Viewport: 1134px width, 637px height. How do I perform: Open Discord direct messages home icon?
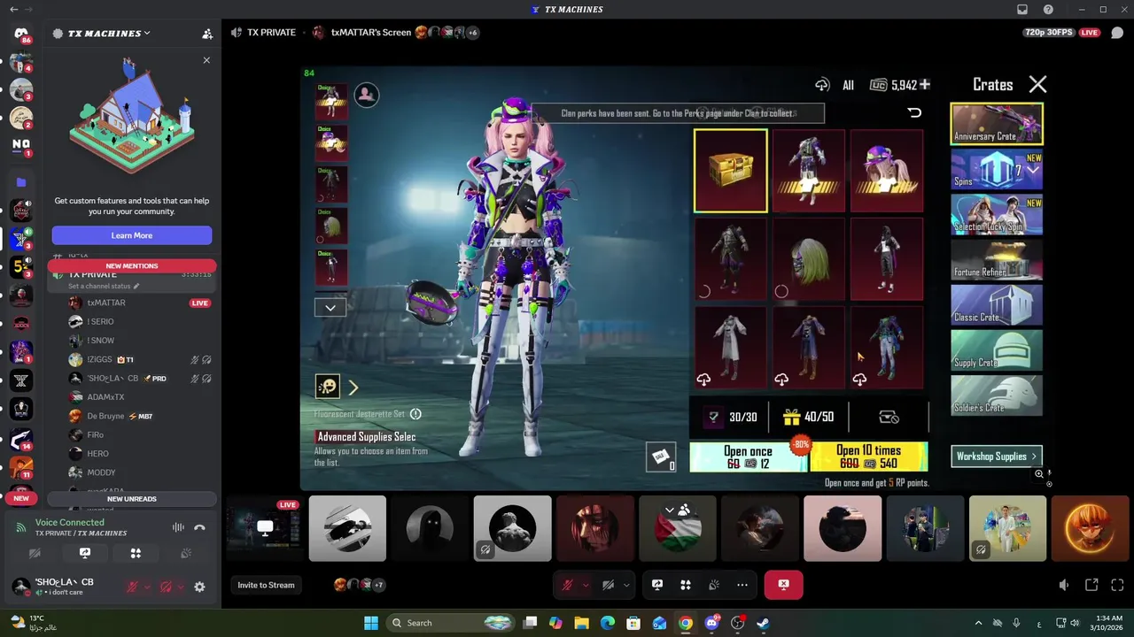pos(21,34)
